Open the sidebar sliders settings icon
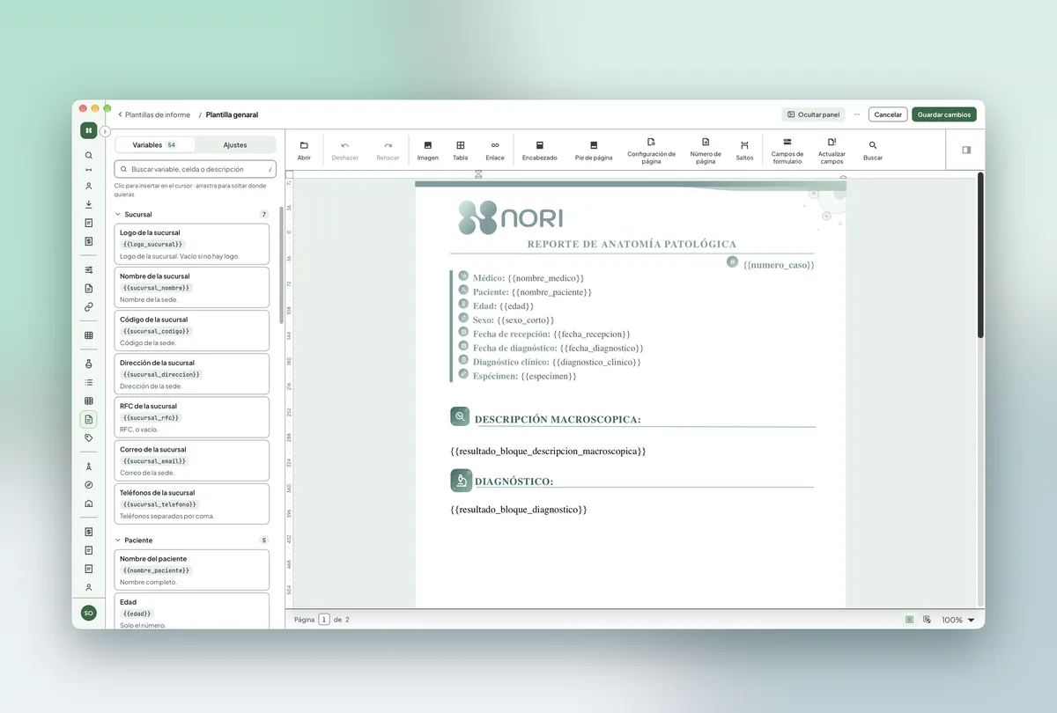 88,269
